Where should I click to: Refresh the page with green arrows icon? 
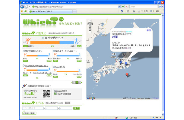point(123,7)
